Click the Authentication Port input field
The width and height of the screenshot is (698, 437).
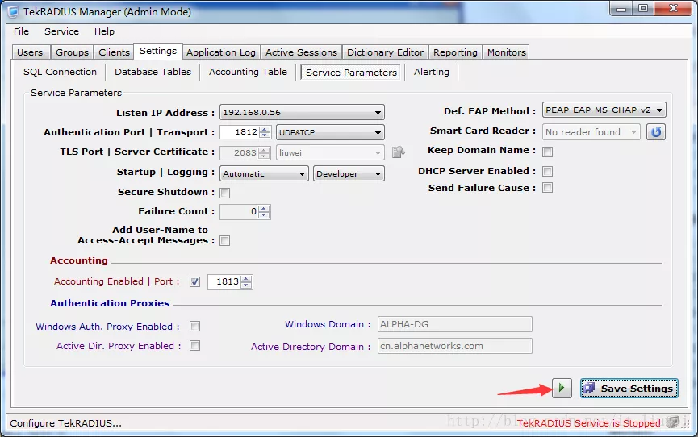coord(239,132)
